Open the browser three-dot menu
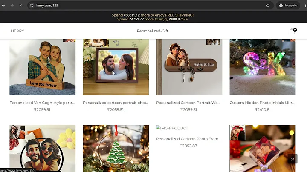The image size is (307, 172). (305, 6)
